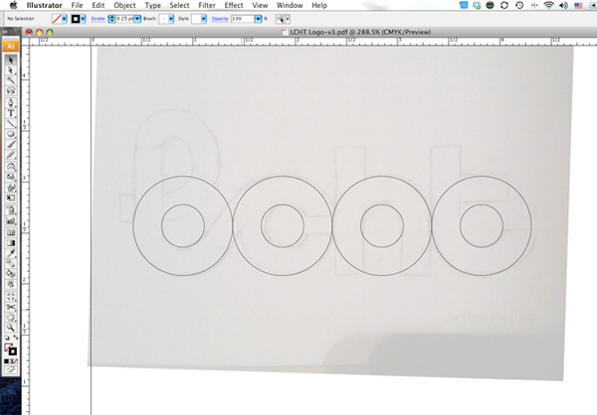Open the volume control in menu bar

[x=563, y=5]
